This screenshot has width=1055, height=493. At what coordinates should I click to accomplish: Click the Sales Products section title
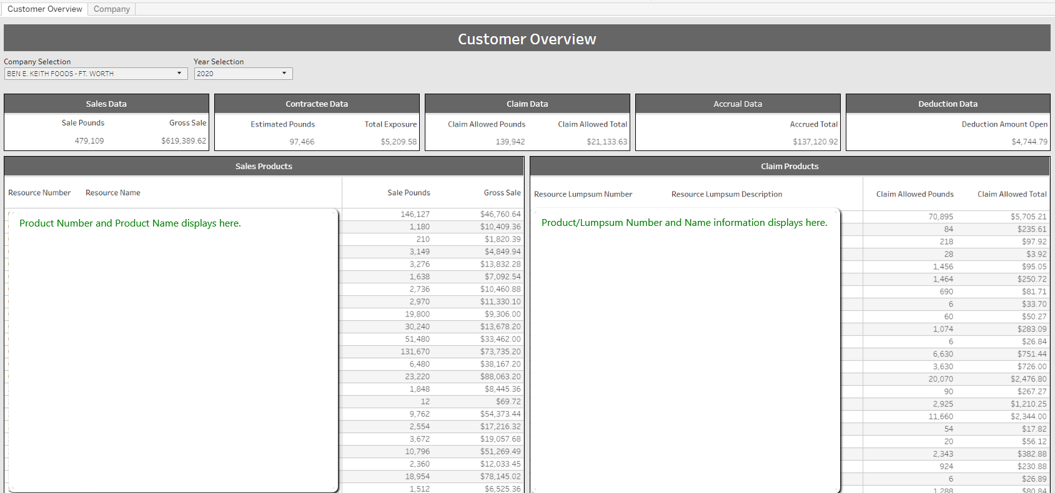[x=264, y=167]
